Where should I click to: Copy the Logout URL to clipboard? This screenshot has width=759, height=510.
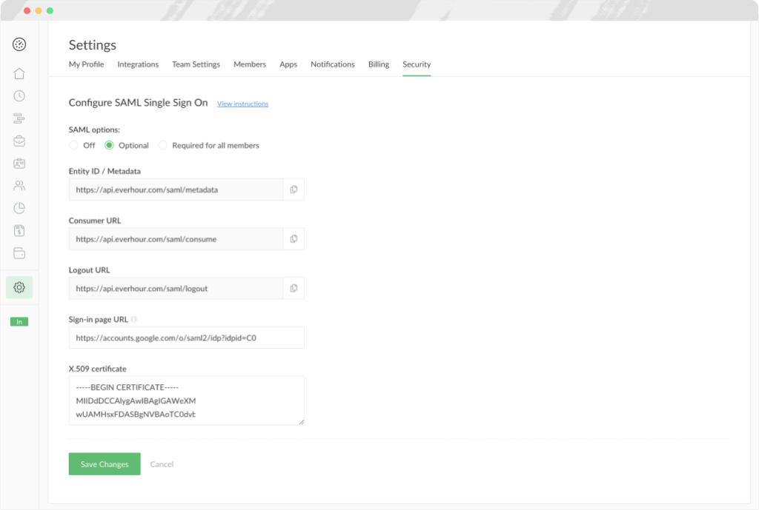tap(294, 288)
